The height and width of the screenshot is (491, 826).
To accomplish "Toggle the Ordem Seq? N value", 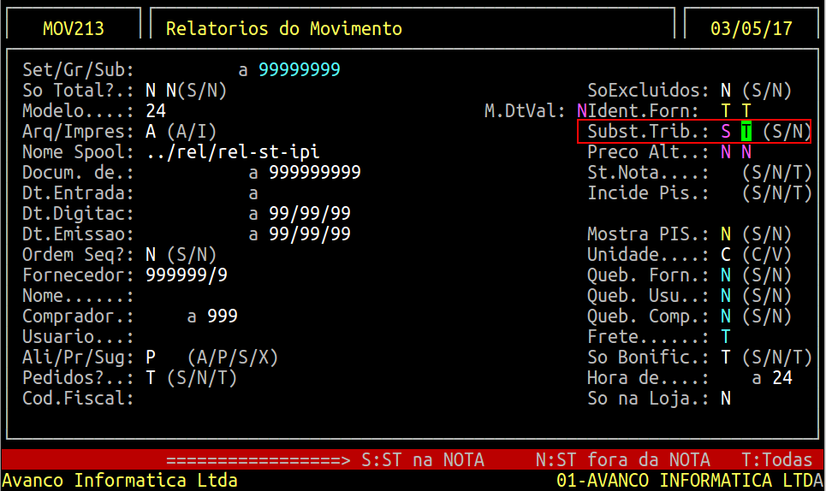I will (151, 255).
